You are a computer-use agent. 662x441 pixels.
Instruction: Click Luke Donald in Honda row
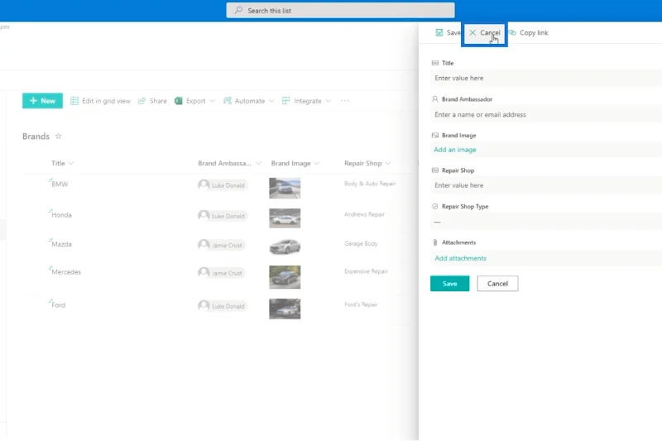point(223,216)
